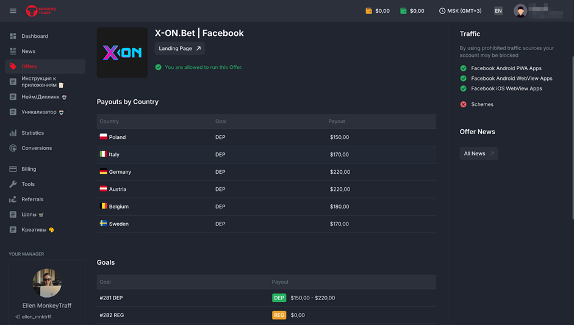This screenshot has height=325, width=574.
Task: Click the Poland flag icon
Action: coord(103,137)
